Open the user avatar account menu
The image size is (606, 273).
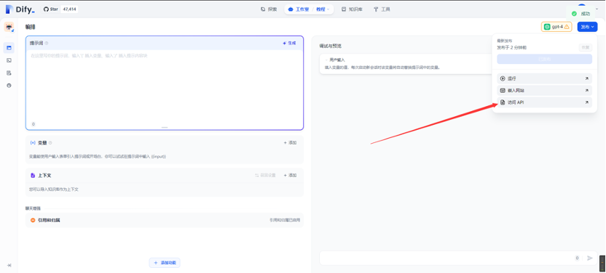click(582, 6)
